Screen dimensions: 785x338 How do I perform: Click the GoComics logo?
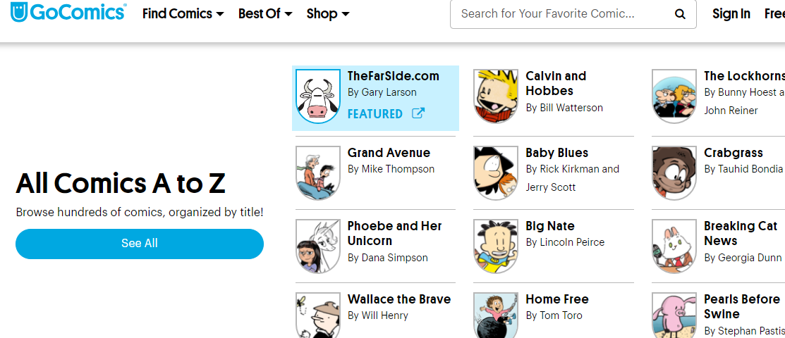click(68, 13)
